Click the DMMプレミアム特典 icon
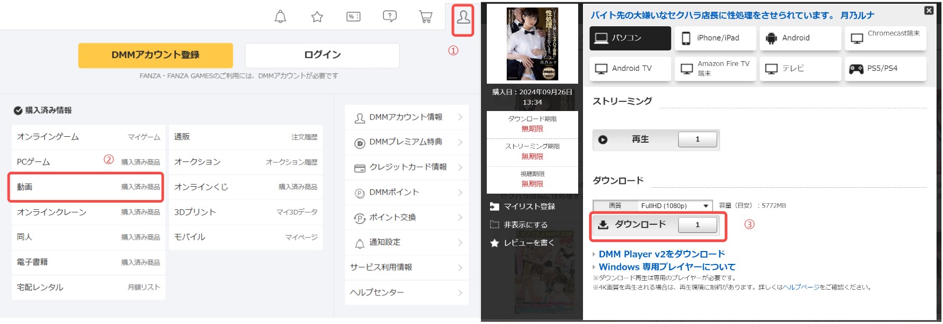 coord(359,143)
